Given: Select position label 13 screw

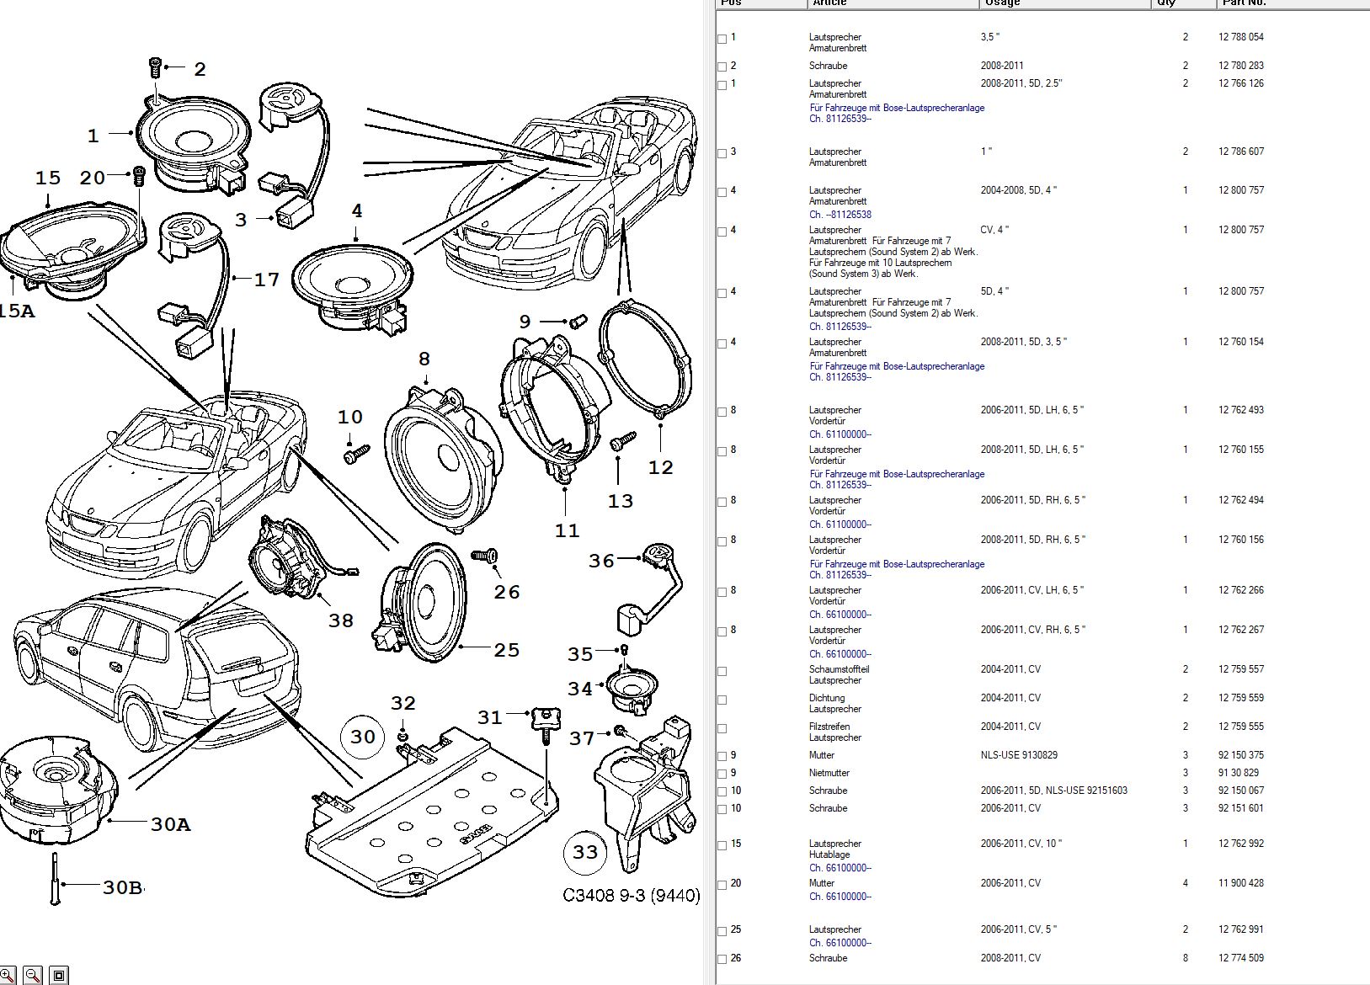Looking at the screenshot, I should pos(621,501).
